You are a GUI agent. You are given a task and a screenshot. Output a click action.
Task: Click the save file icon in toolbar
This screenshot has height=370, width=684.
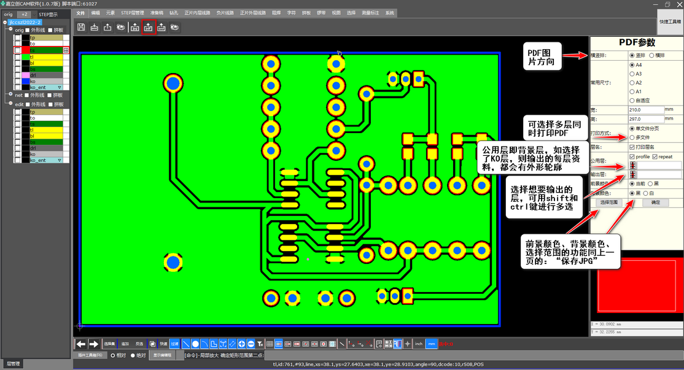[81, 27]
